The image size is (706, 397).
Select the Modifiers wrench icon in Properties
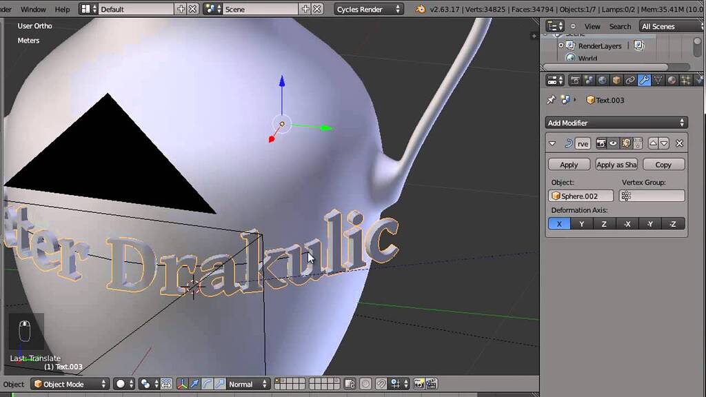point(645,81)
